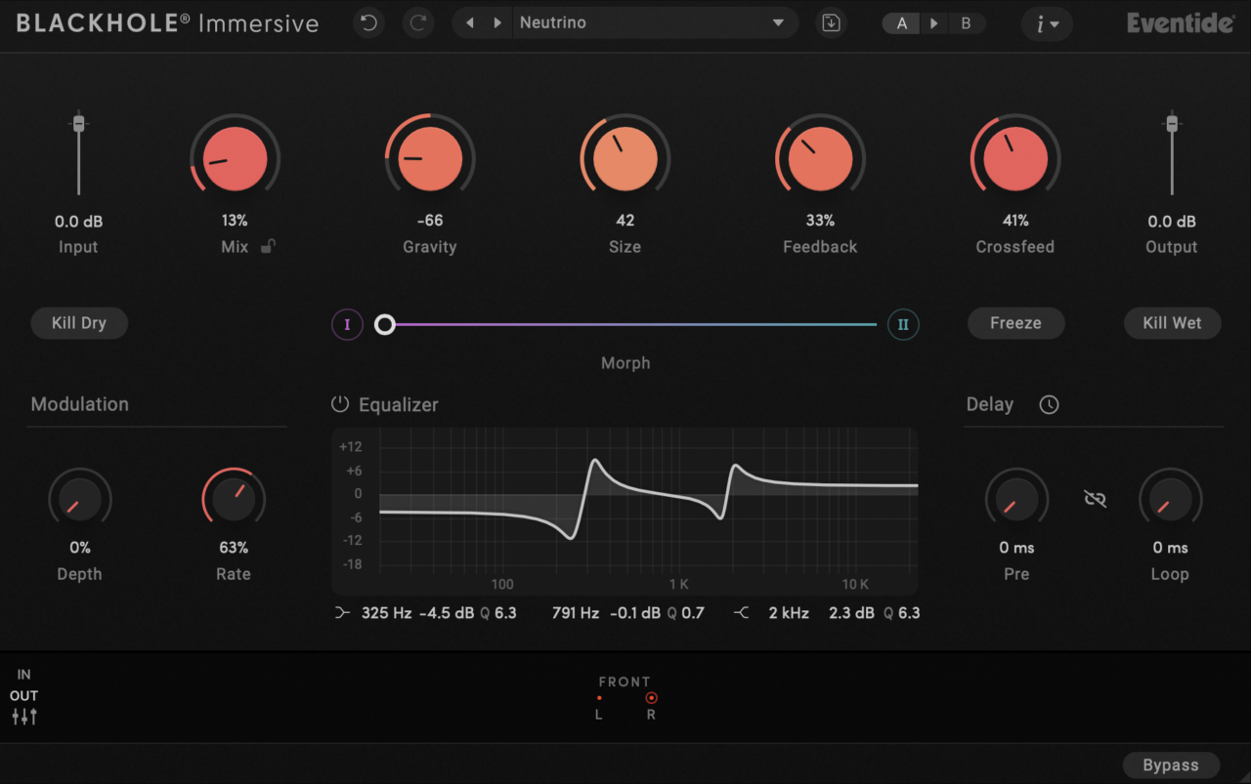This screenshot has height=784, width=1251.
Task: Click the undo arrow icon
Action: (x=368, y=22)
